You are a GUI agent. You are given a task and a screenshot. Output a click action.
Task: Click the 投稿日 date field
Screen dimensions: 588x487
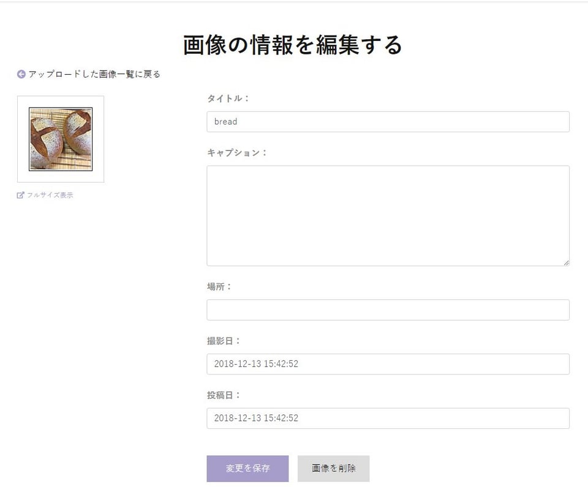click(388, 418)
